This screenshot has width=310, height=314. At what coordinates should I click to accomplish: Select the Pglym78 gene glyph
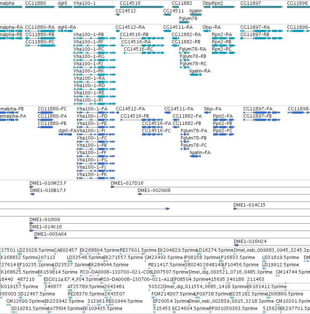click(184, 22)
